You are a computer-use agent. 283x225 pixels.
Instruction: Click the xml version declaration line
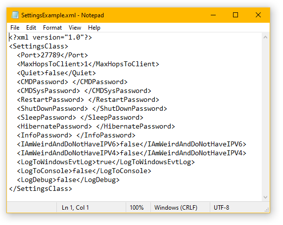tap(50, 38)
